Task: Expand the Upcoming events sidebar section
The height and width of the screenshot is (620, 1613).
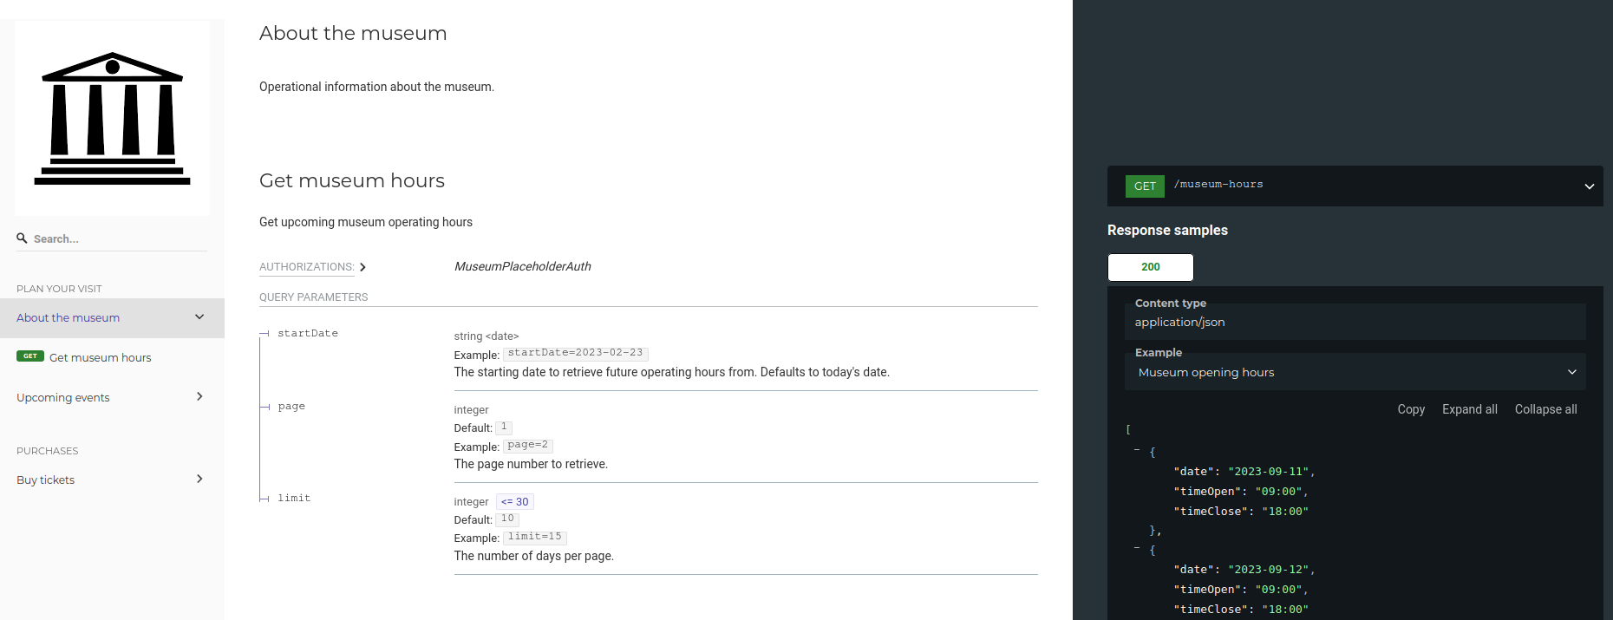Action: pyautogui.click(x=199, y=396)
